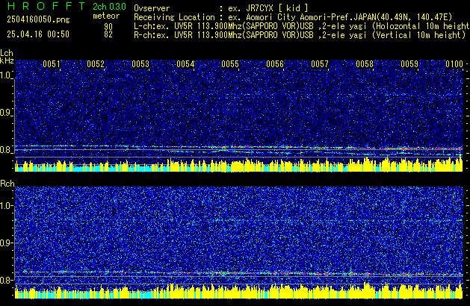Click the Rch 0.8 axis label
This screenshot has height=306, width=470.
[6, 280]
